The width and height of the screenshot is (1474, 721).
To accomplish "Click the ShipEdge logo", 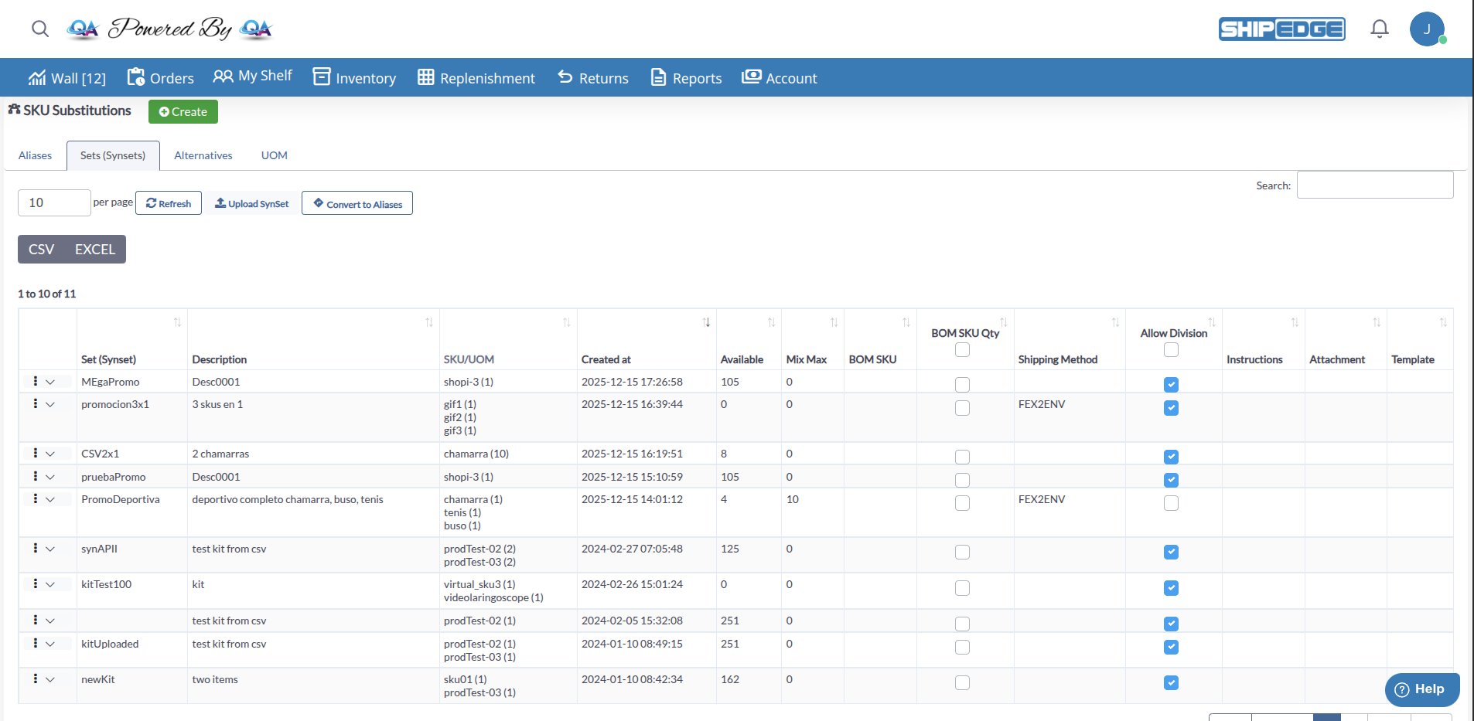I will pos(1281,29).
